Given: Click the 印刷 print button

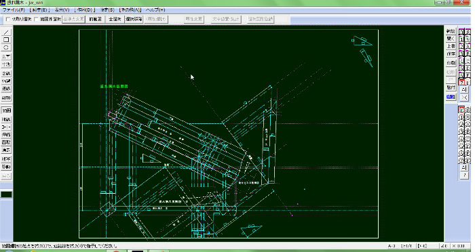Looking at the screenshot, I should (x=451, y=63).
